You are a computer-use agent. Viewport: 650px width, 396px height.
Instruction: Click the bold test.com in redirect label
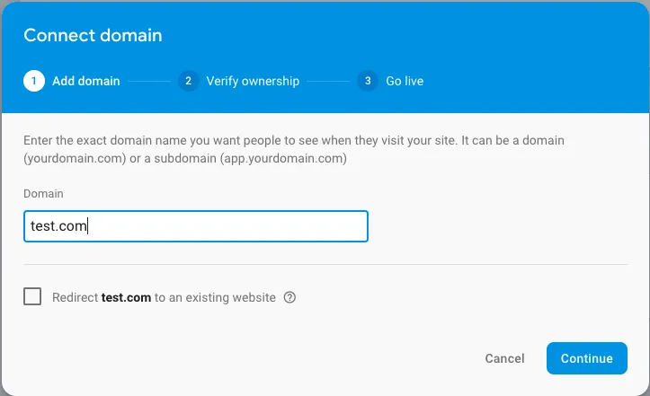[x=126, y=297]
